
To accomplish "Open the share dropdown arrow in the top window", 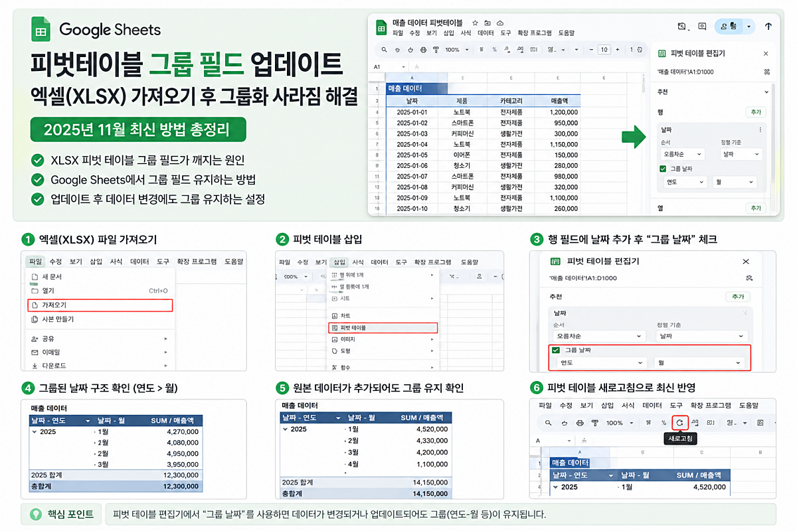I will [750, 27].
